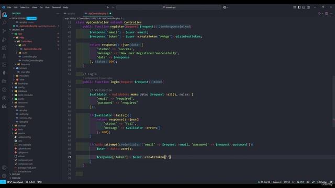Switch to the api.php editor tab

pos(71,14)
